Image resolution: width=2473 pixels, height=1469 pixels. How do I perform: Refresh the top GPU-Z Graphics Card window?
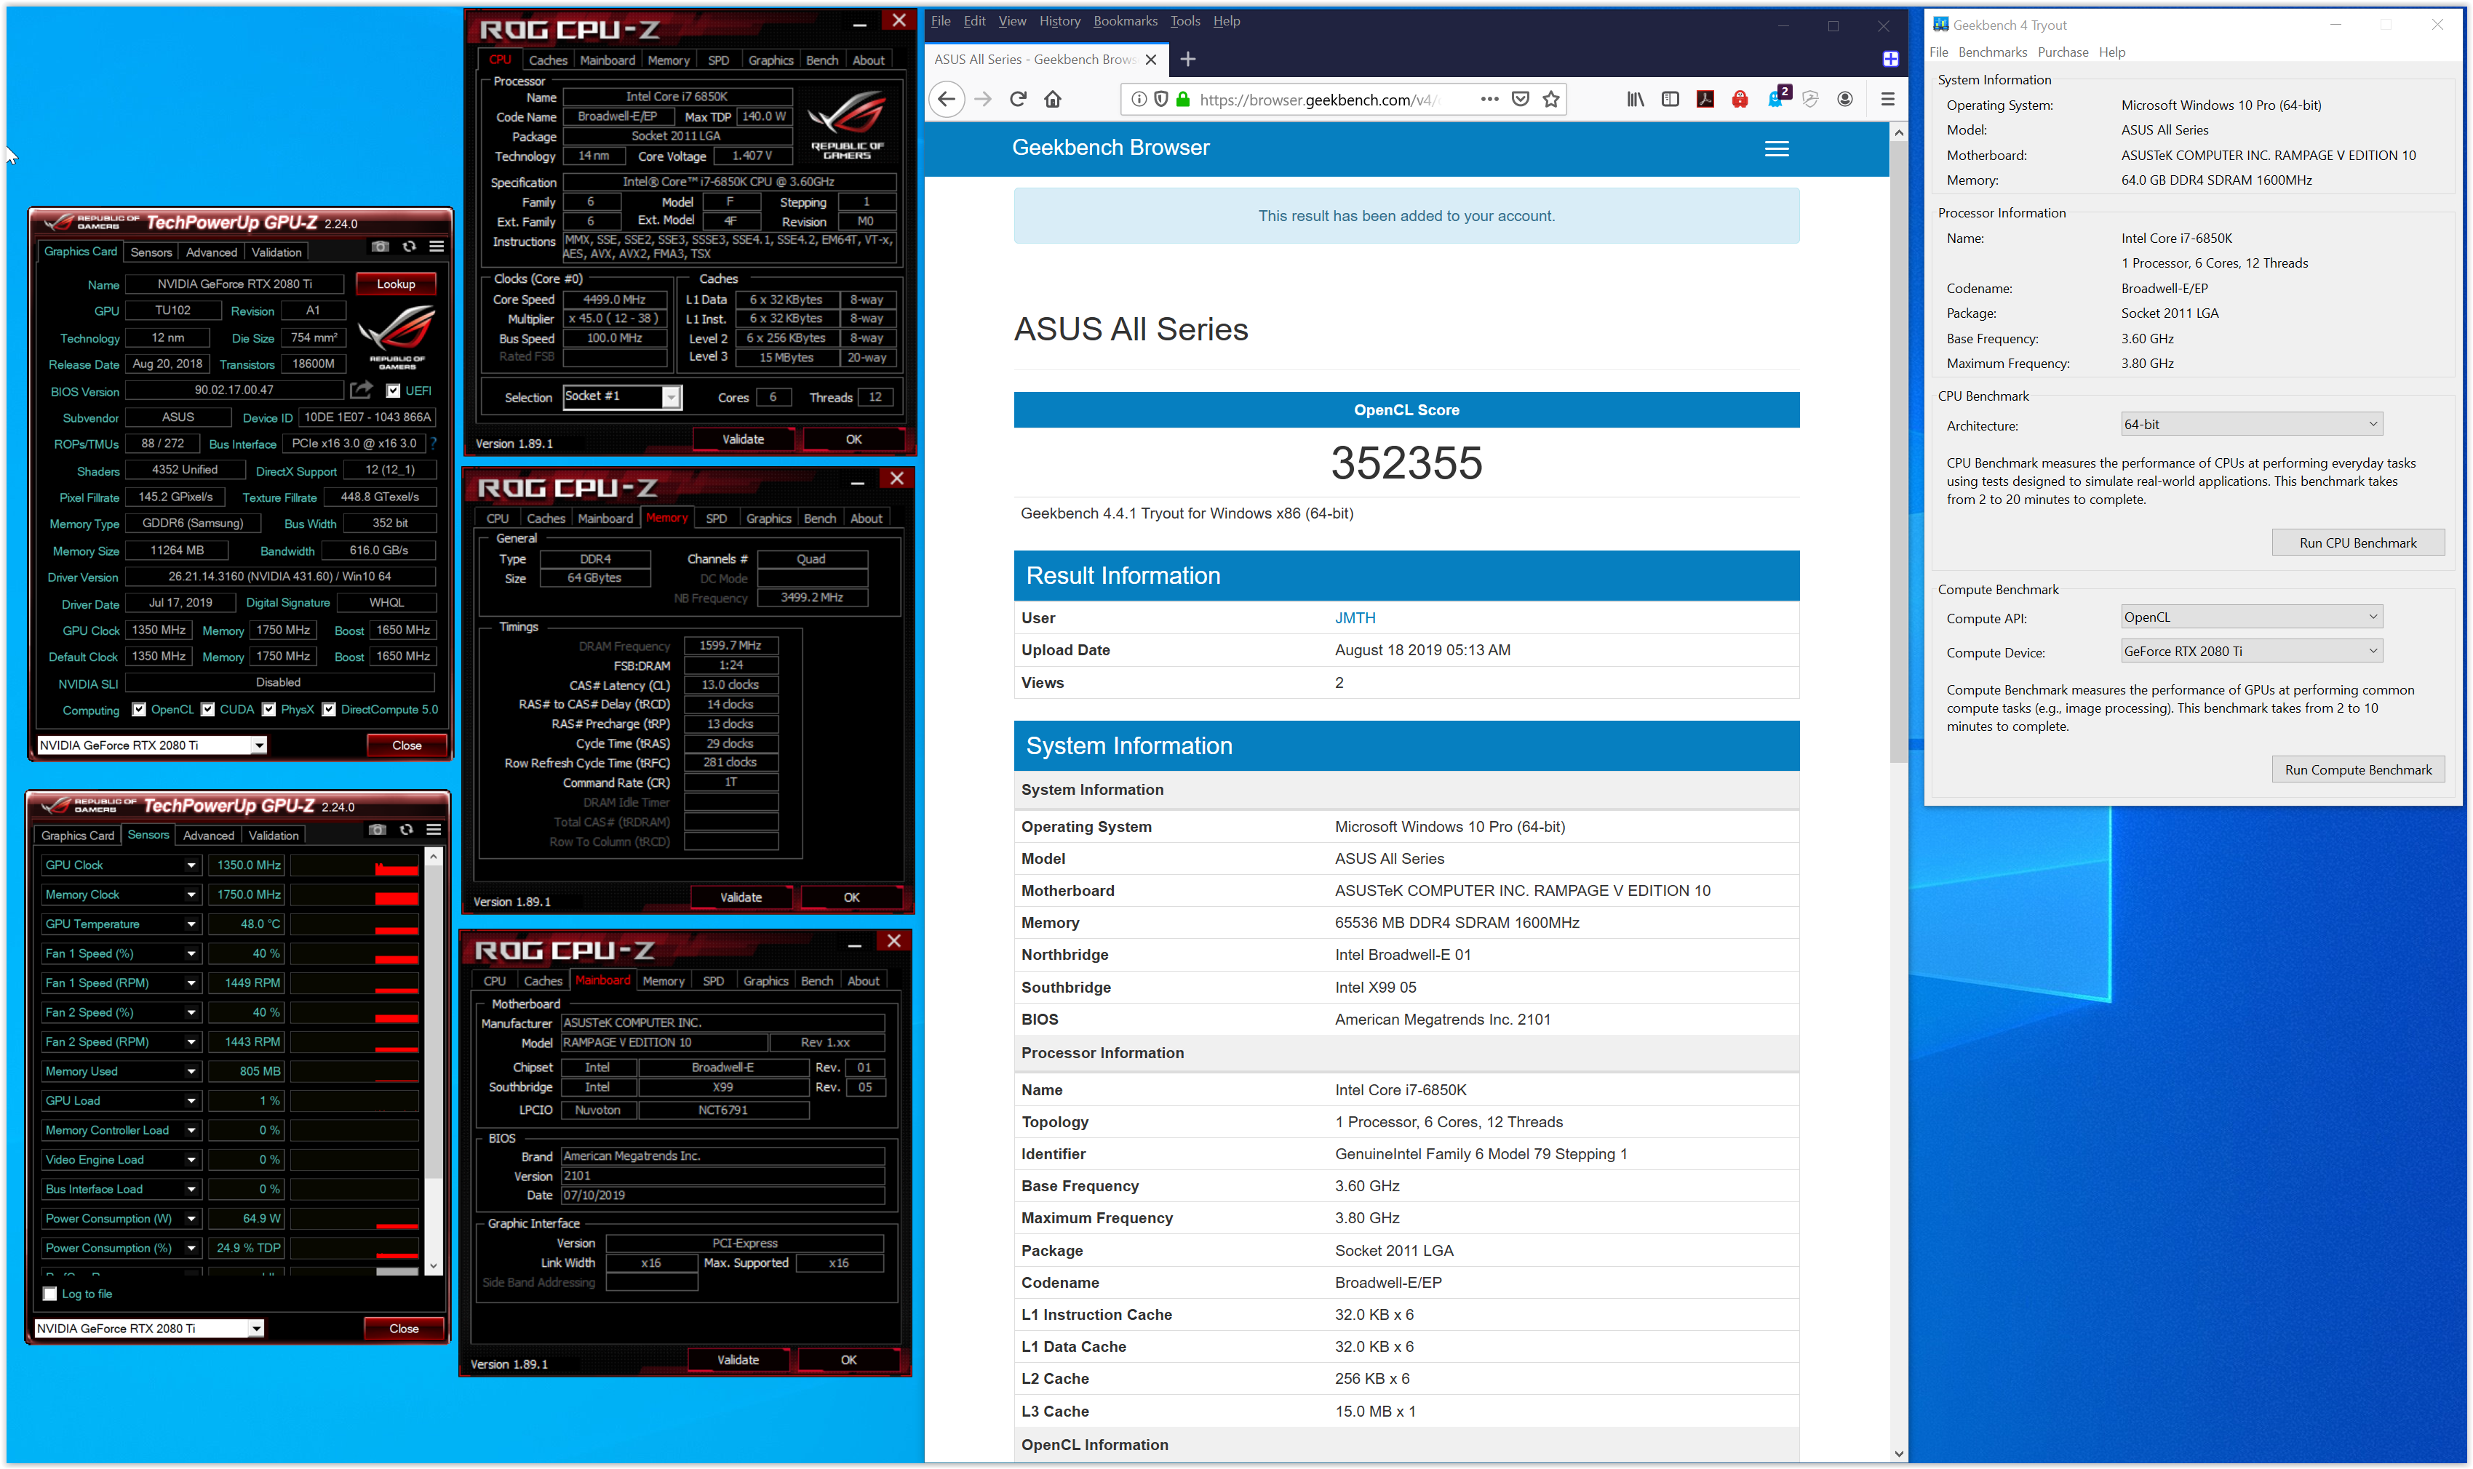(409, 247)
